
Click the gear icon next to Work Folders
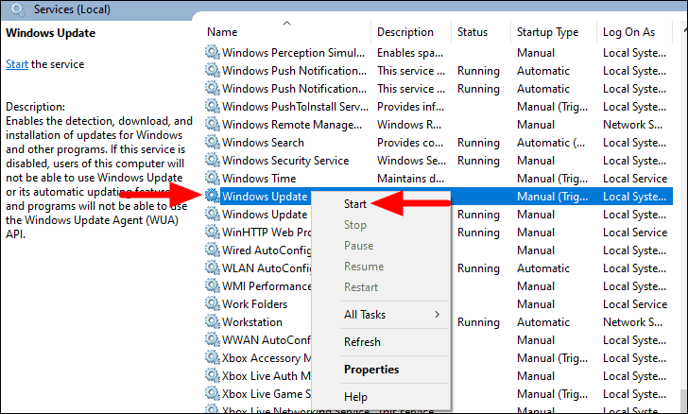[x=213, y=303]
